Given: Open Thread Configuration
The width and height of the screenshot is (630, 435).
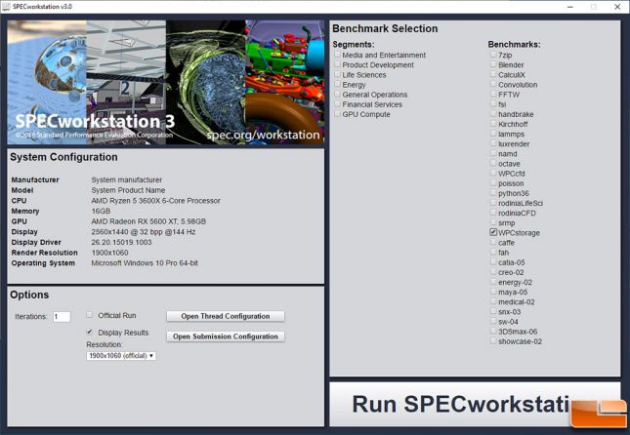Looking at the screenshot, I should (226, 316).
